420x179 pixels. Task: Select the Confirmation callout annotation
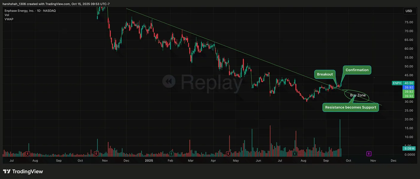pos(357,70)
